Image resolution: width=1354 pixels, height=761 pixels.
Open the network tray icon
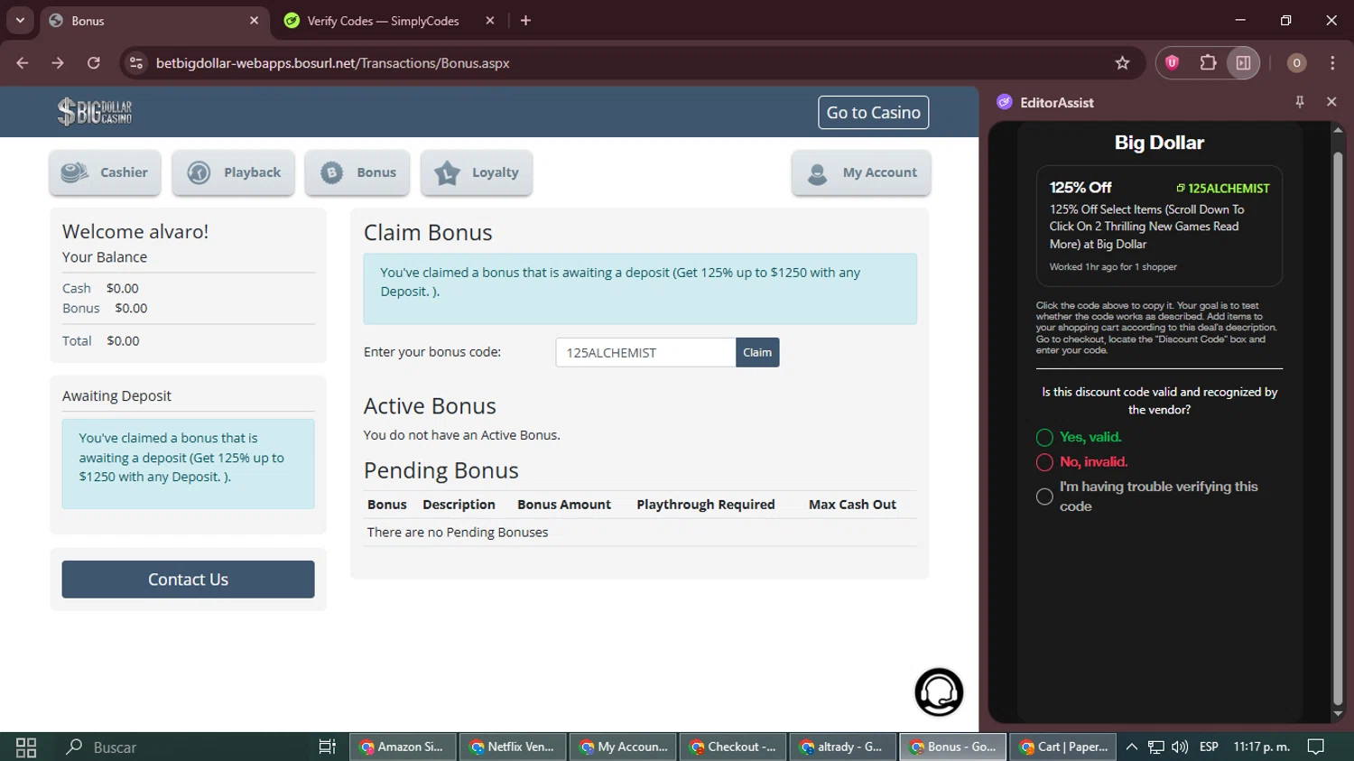pyautogui.click(x=1155, y=747)
